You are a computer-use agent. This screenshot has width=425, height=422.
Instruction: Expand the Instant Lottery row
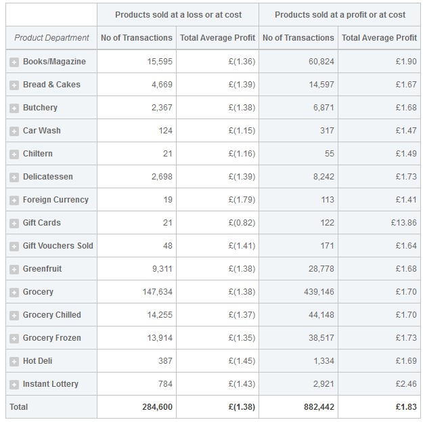14,385
